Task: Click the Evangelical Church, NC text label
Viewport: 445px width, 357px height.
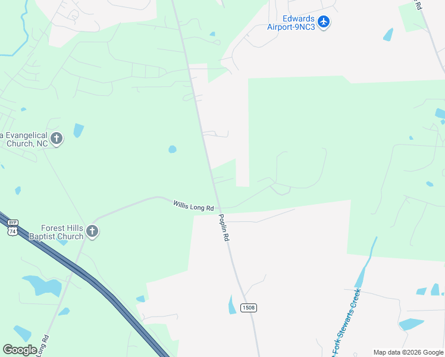Action: point(24,139)
